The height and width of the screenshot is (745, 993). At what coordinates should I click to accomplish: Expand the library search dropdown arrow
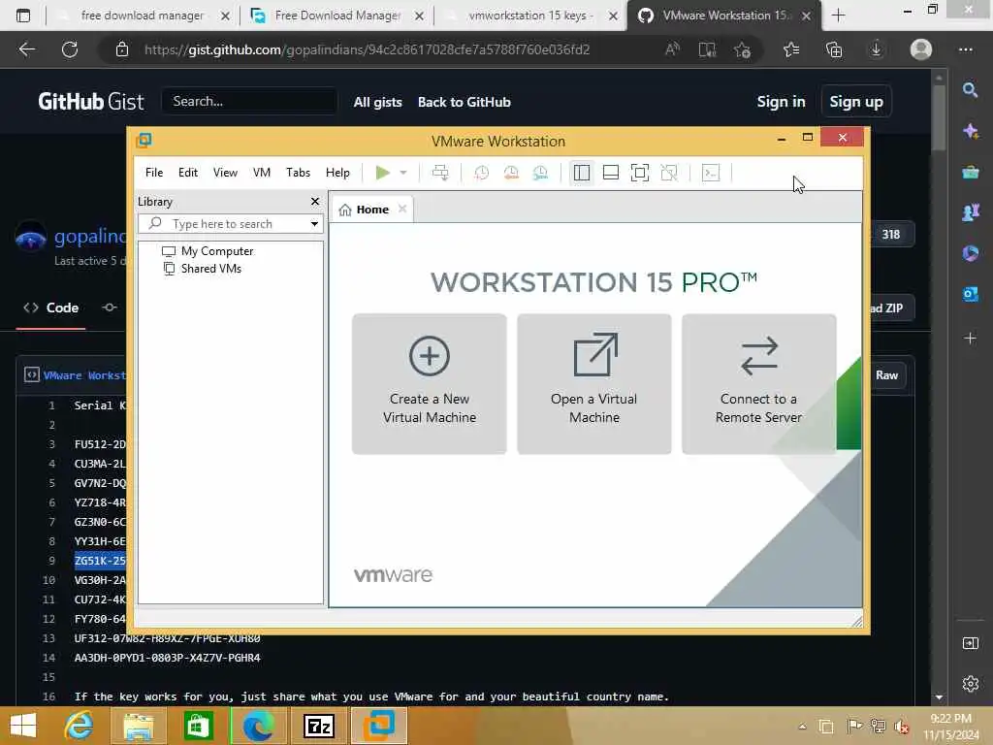coord(314,224)
